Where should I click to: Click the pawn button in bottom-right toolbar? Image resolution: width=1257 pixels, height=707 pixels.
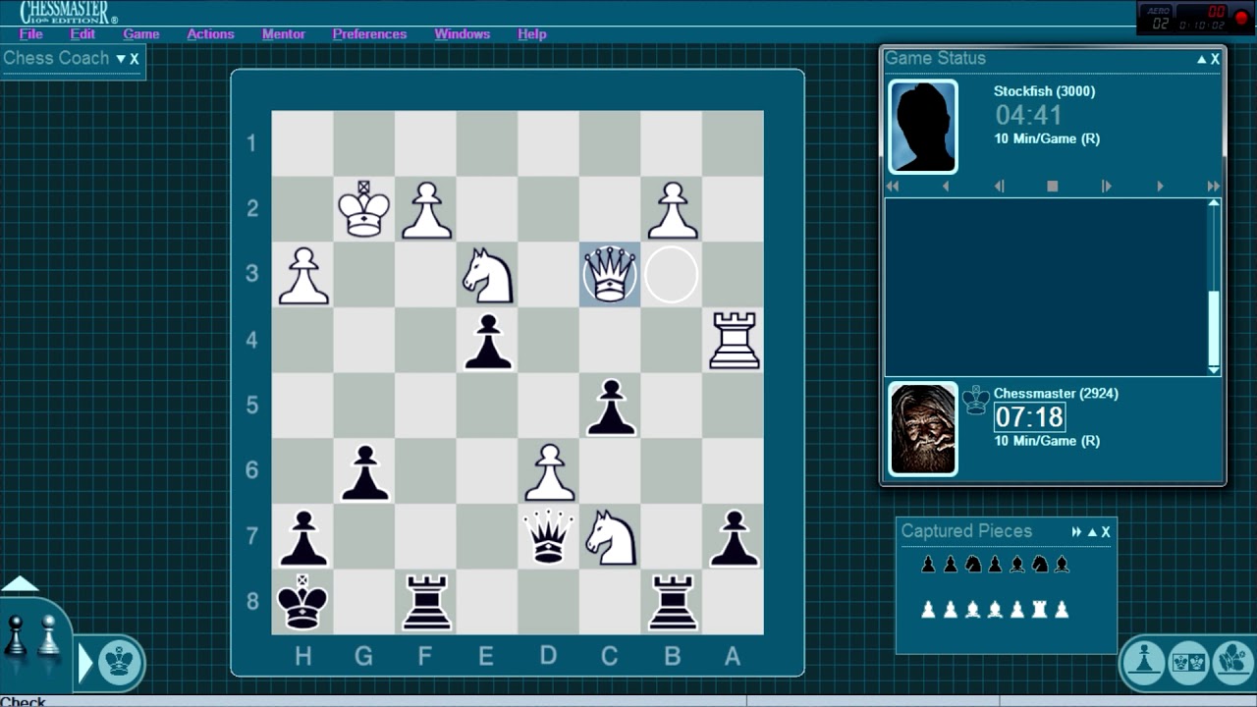click(x=1144, y=661)
